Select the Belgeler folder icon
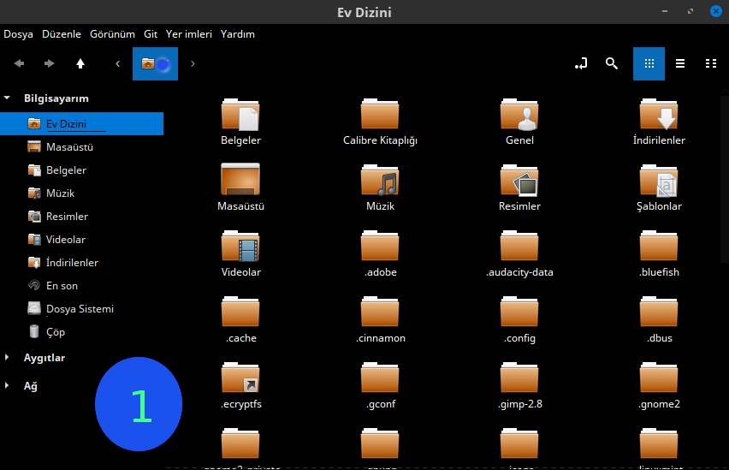Viewport: 729px width, 470px height. (240, 115)
